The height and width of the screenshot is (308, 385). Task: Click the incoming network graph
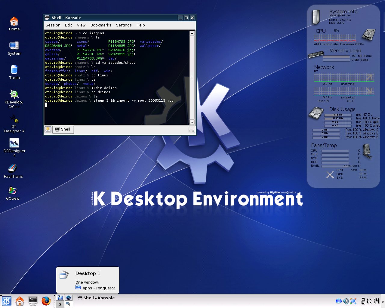point(344,78)
